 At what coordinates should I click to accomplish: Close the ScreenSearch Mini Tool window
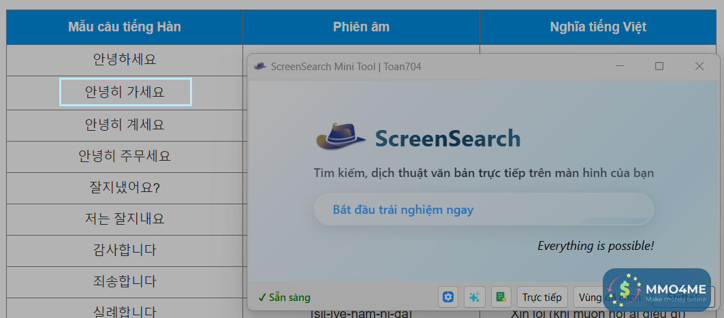point(699,67)
